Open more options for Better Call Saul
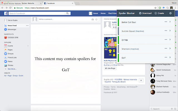Screen dimensions: 178x111 (x=166, y=22)
